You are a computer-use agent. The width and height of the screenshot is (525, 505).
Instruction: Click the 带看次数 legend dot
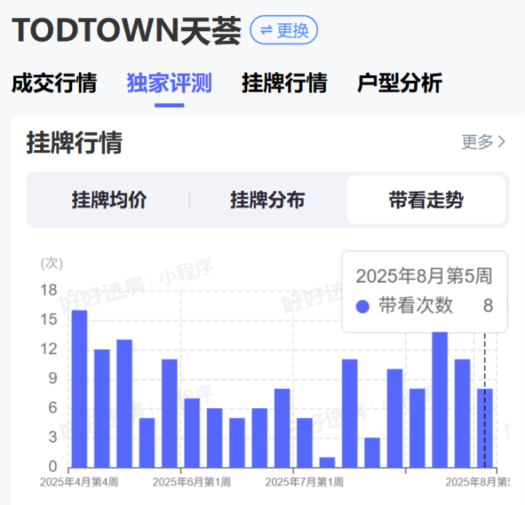362,306
